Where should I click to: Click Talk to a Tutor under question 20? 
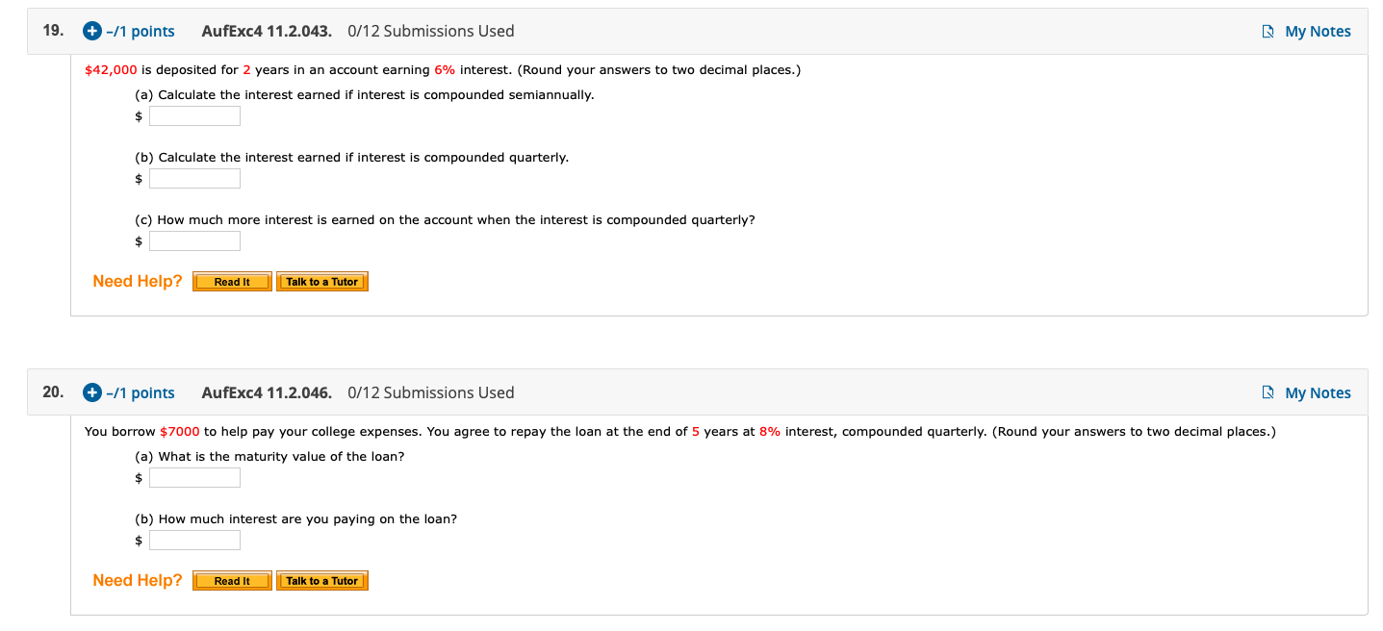pos(322,580)
